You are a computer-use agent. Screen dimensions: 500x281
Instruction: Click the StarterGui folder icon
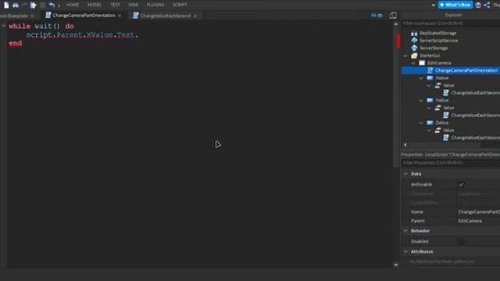[414, 55]
